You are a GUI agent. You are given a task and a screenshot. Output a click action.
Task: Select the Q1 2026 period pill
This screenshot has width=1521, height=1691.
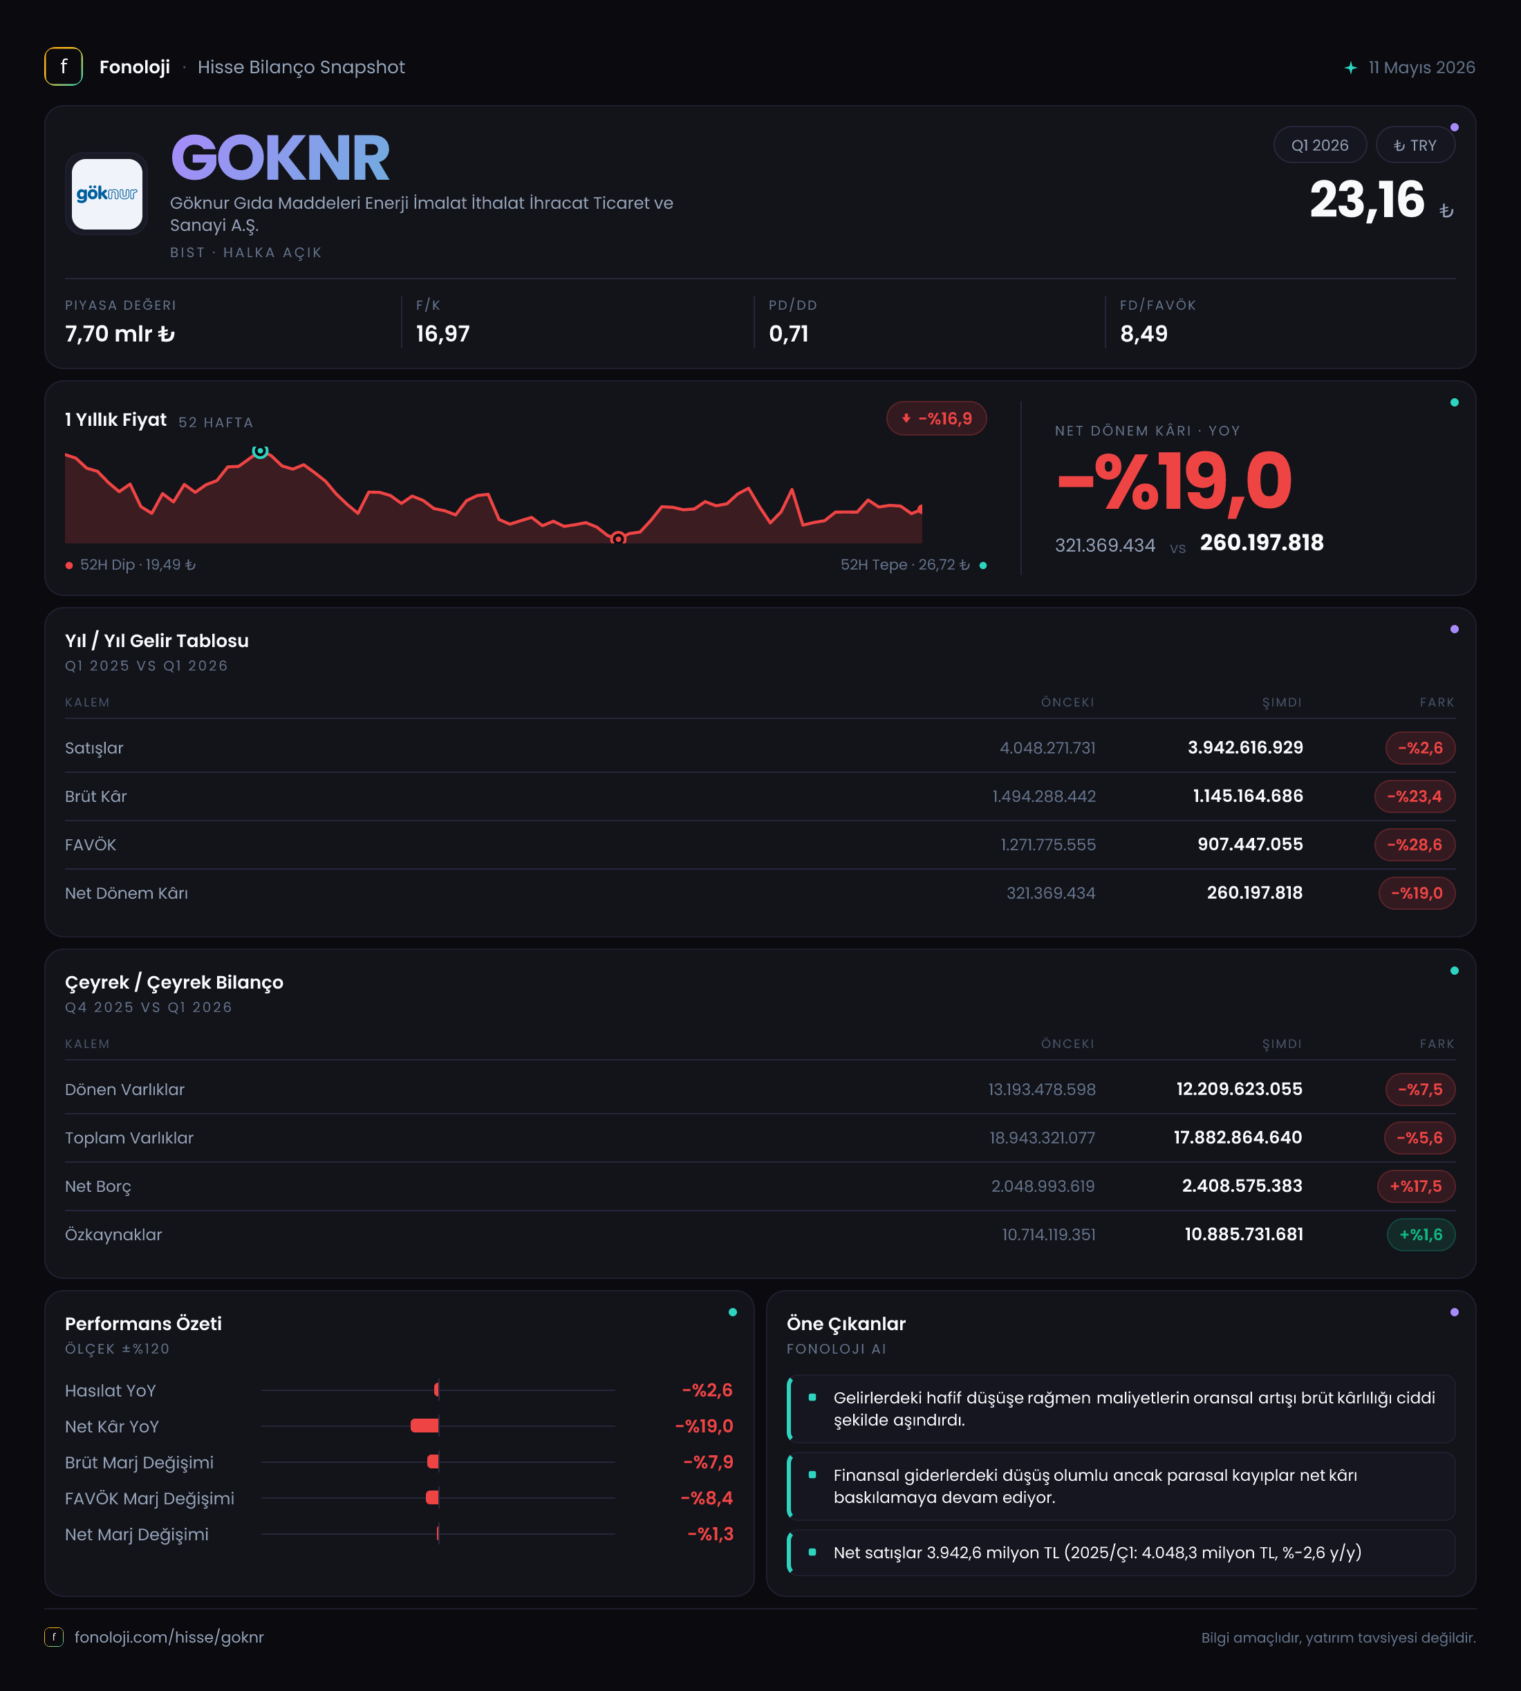tap(1320, 145)
